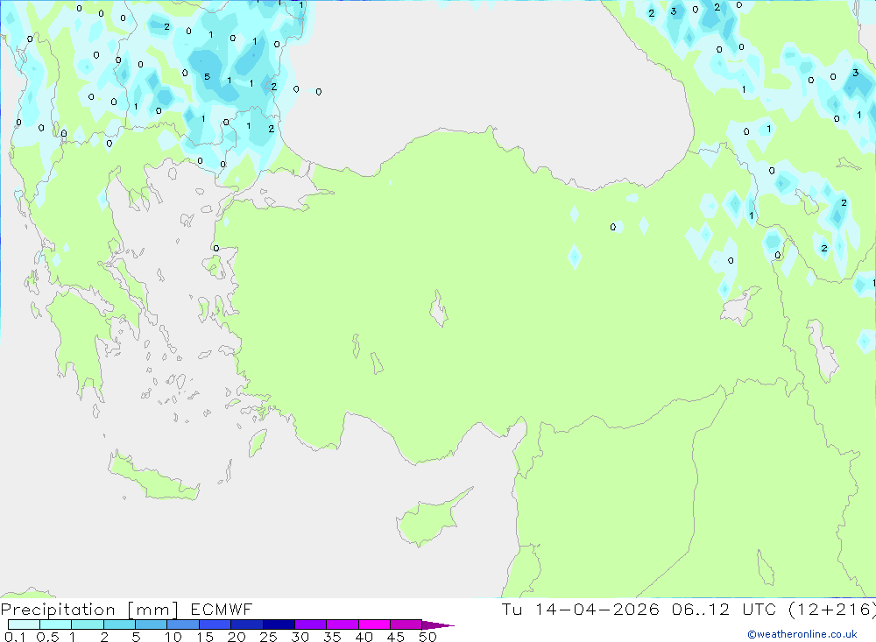Open the weatheronline.co.uk copyright link
The image size is (876, 642).
(802, 634)
